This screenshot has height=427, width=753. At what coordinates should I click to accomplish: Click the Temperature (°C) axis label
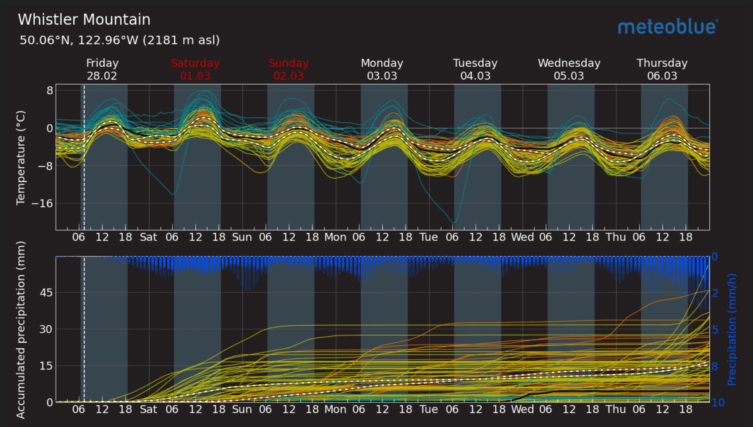(x=21, y=158)
